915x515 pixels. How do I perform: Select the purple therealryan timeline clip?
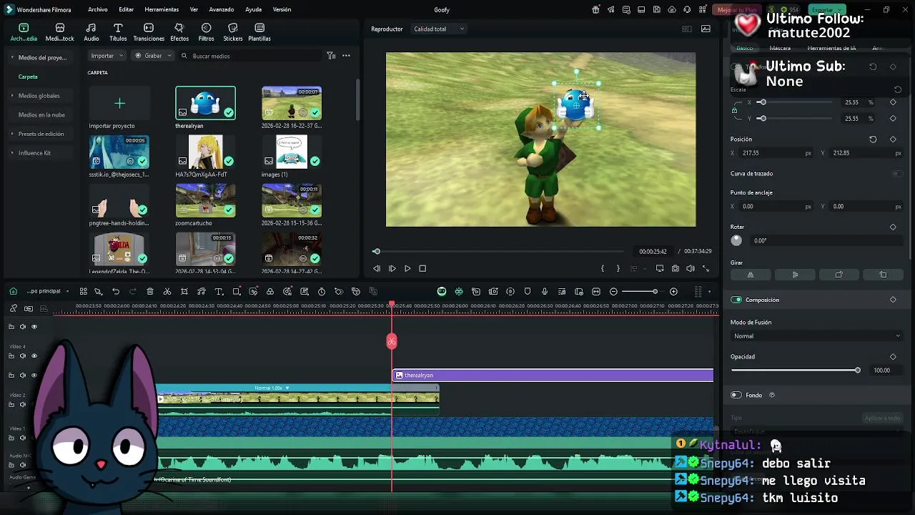coord(553,376)
